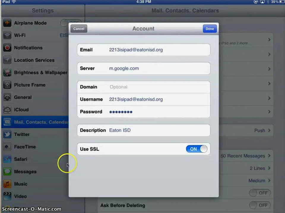Tap the Username field
Image resolution: width=285 pixels, height=213 pixels.
pyautogui.click(x=144, y=99)
